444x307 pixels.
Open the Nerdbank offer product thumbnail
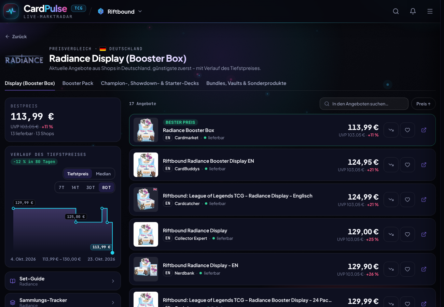(x=146, y=269)
